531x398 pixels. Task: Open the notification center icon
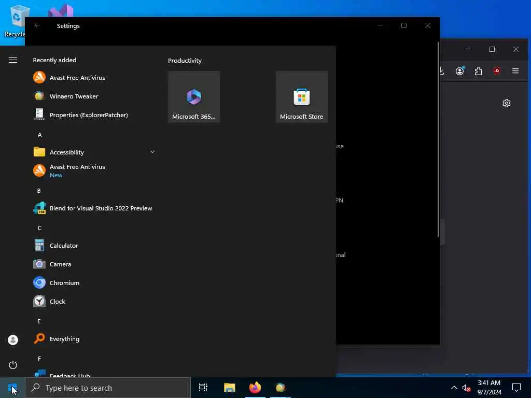pyautogui.click(x=516, y=388)
